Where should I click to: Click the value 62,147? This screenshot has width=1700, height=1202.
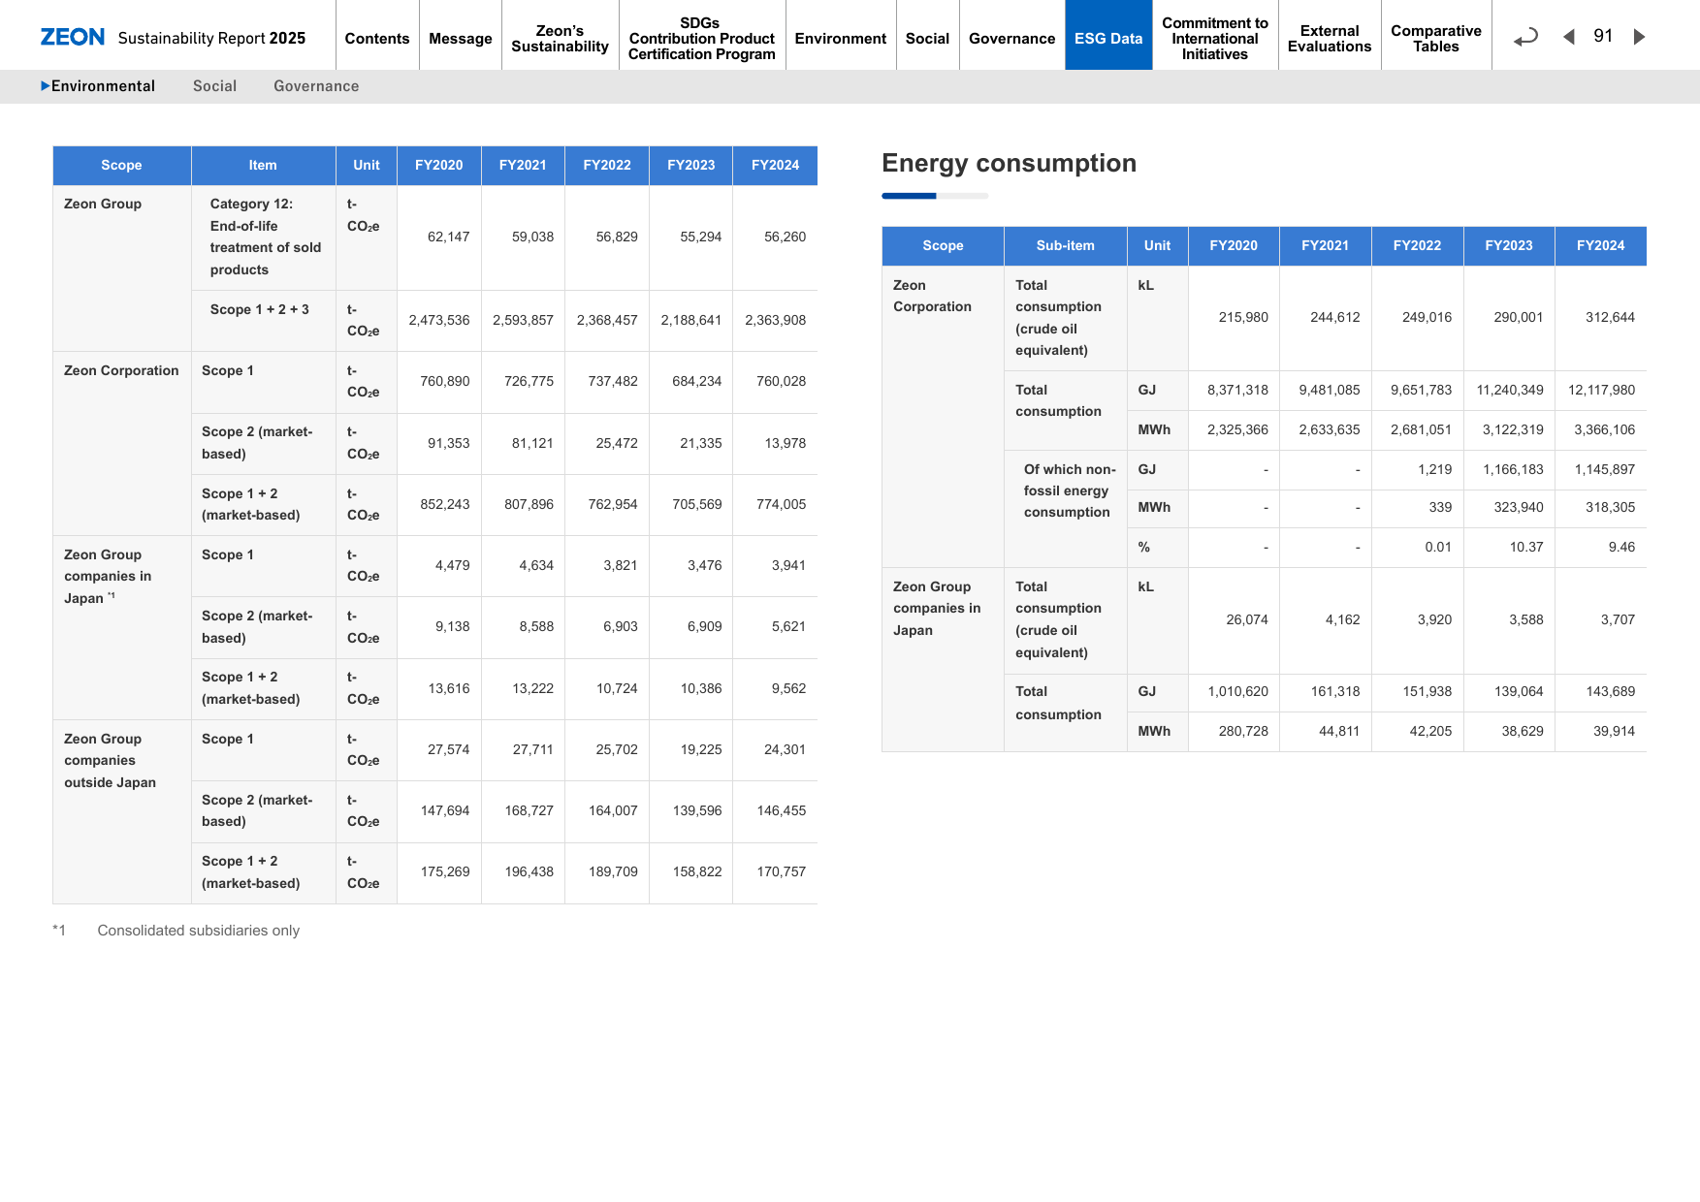click(x=449, y=237)
